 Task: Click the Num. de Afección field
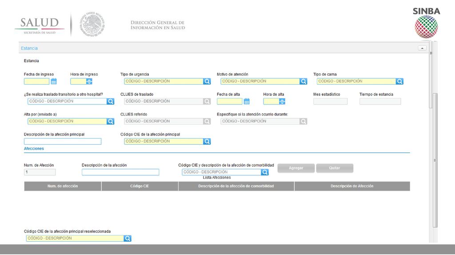[x=40, y=172]
